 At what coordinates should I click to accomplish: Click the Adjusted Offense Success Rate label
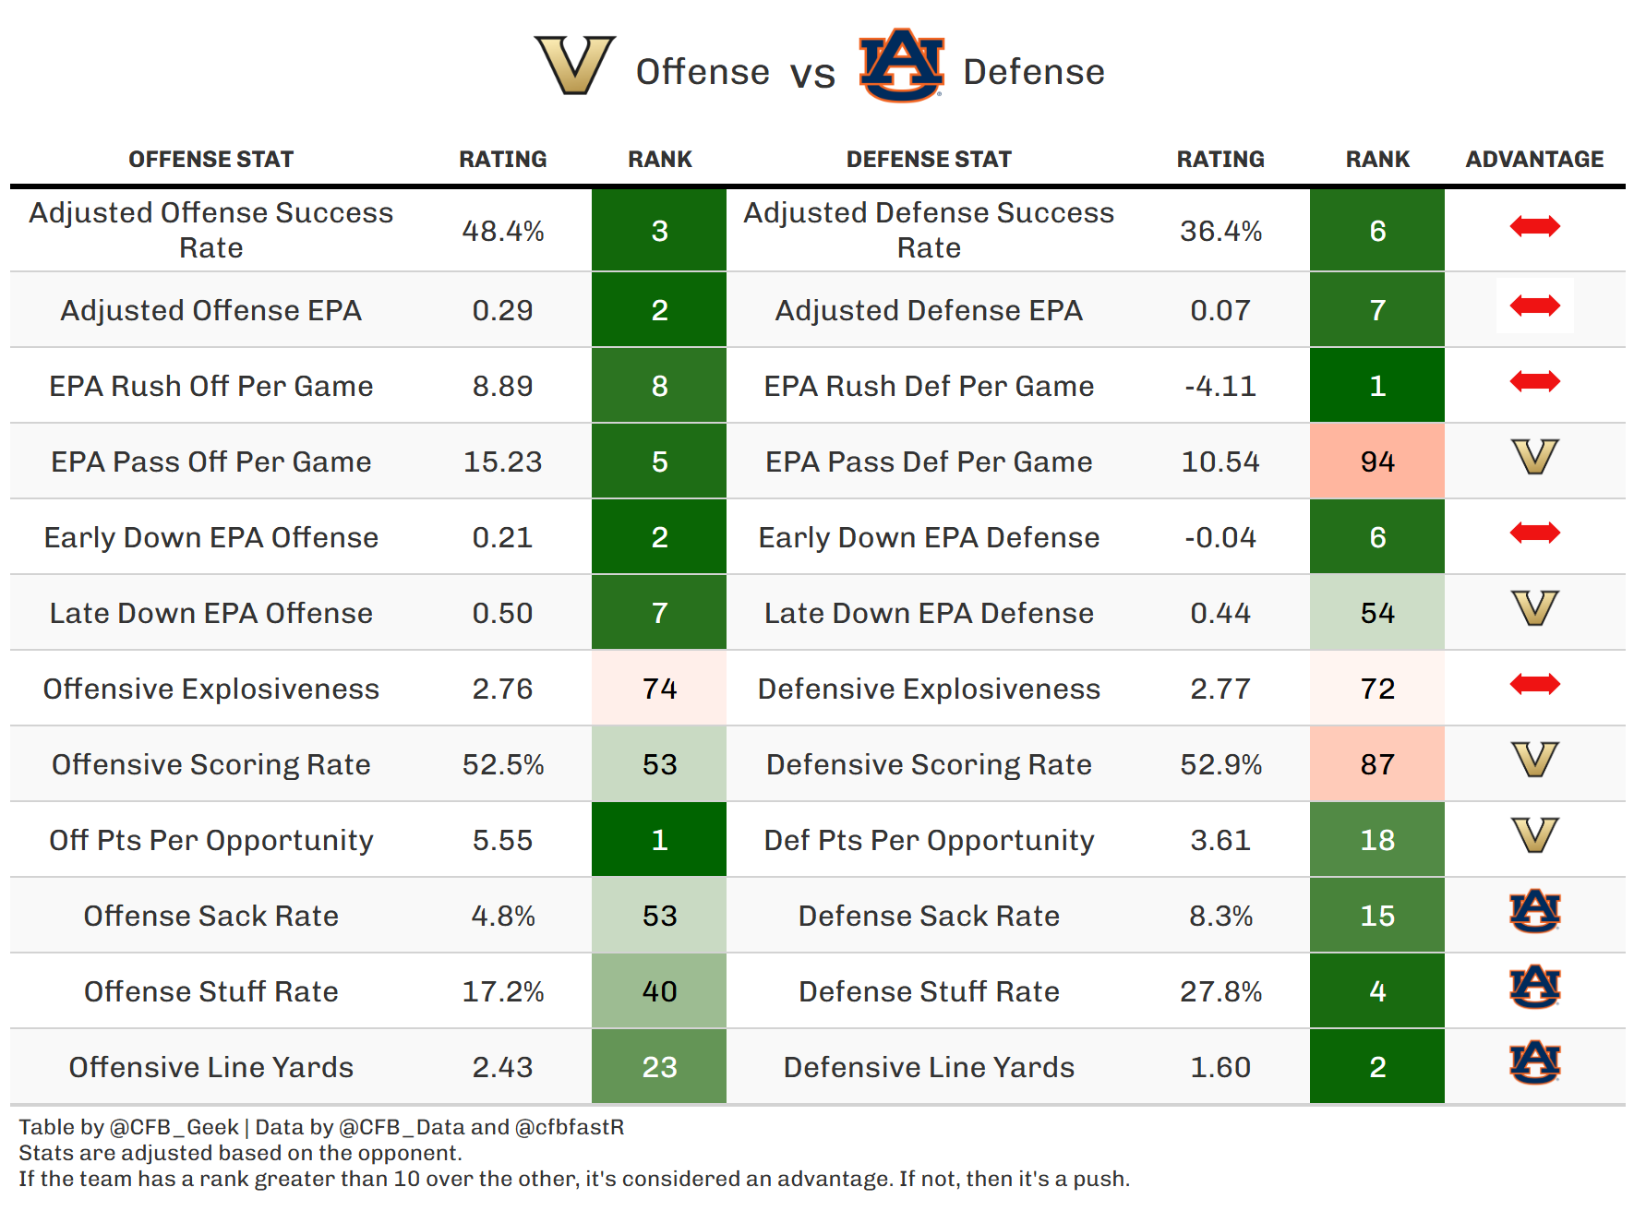tap(210, 230)
